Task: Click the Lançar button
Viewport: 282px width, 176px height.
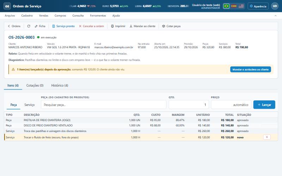Action: click(264, 105)
